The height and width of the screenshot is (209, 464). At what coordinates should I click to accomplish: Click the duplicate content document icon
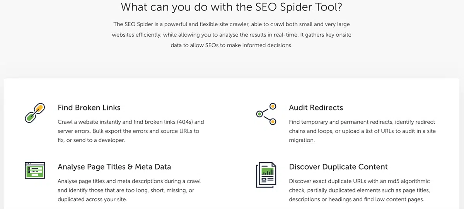coord(266,175)
